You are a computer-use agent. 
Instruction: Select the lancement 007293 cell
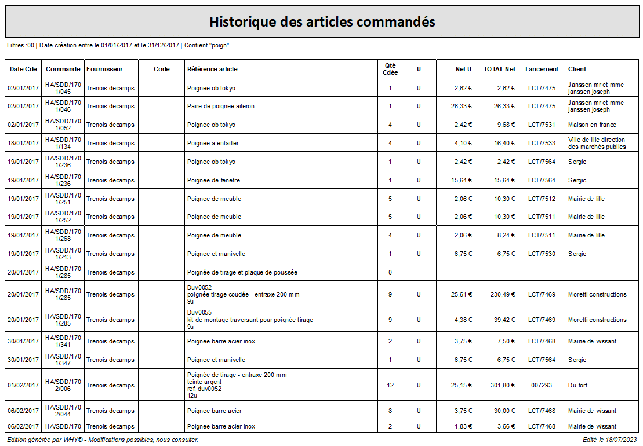coord(542,385)
